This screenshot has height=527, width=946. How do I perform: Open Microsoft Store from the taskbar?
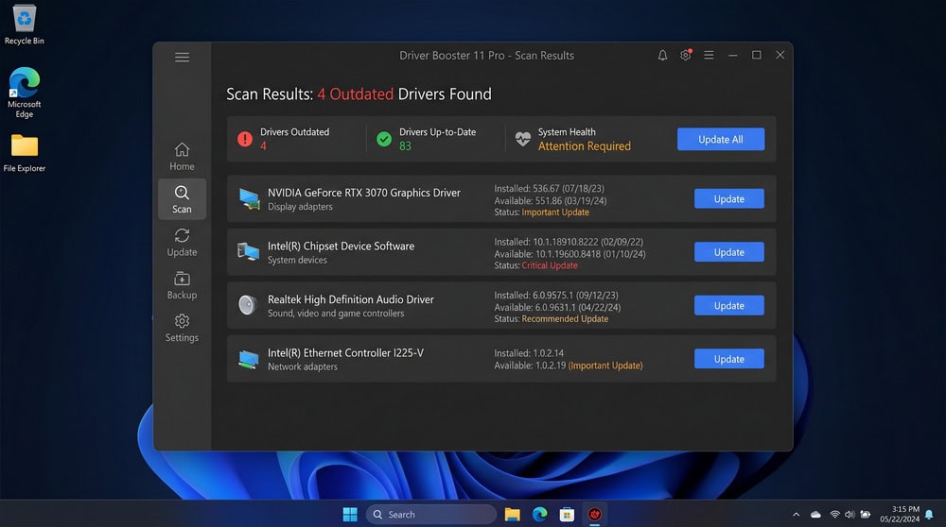[x=567, y=515]
